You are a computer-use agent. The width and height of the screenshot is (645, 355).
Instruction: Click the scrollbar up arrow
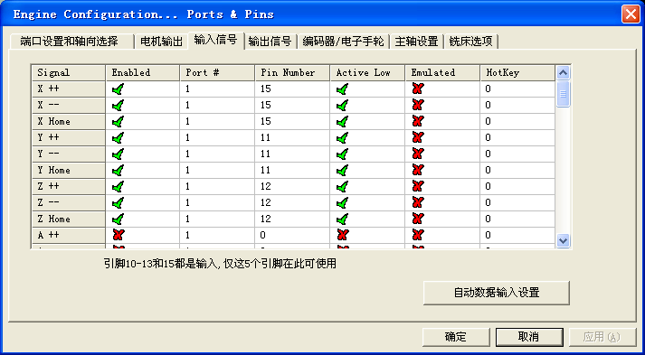[564, 73]
